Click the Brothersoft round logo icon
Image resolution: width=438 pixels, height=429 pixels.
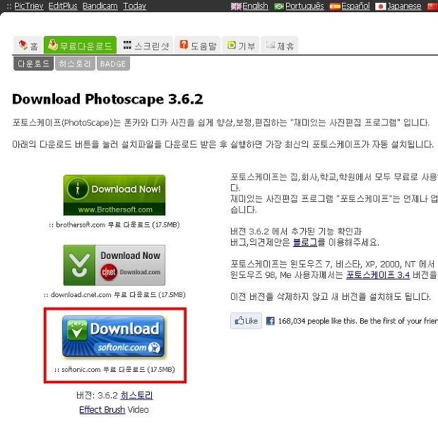78,189
